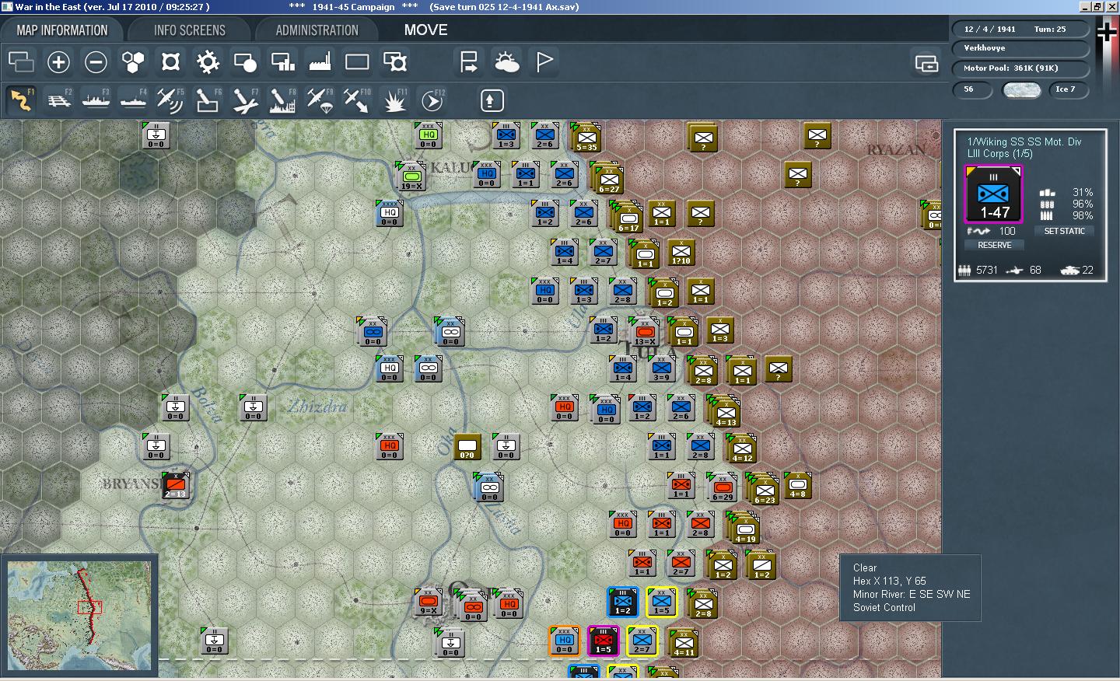This screenshot has height=681, width=1120.
Task: Click the up-arrow box toolbar icon
Action: coord(491,100)
